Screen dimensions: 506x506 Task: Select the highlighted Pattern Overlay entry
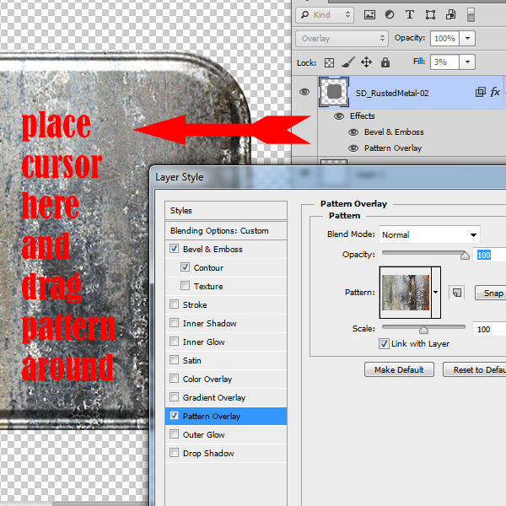(226, 416)
